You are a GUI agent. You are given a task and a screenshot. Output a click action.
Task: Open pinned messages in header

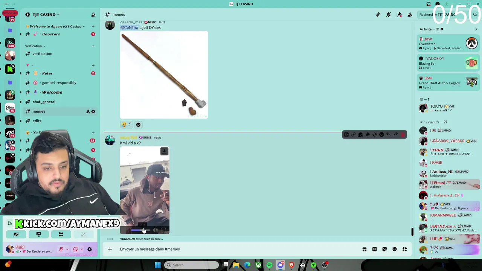[399, 15]
